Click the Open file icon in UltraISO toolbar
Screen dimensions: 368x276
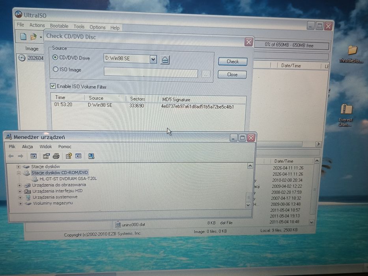(33, 37)
